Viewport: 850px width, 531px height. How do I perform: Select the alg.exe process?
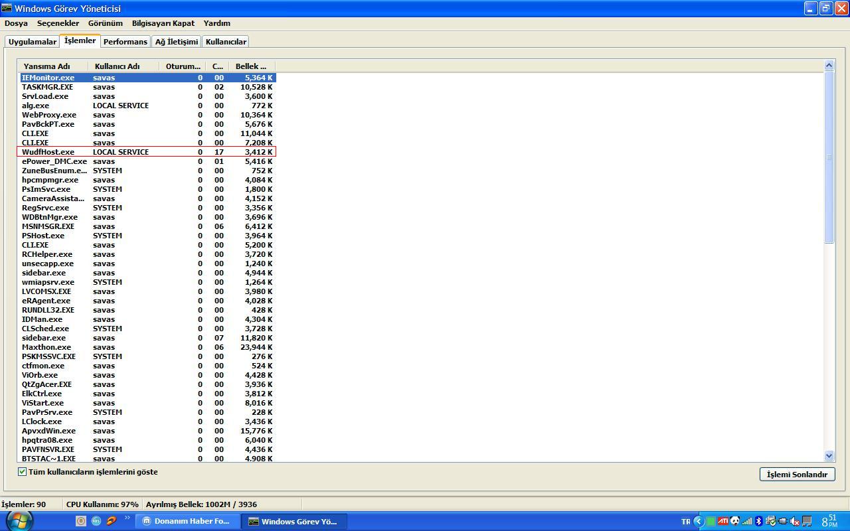pos(147,106)
